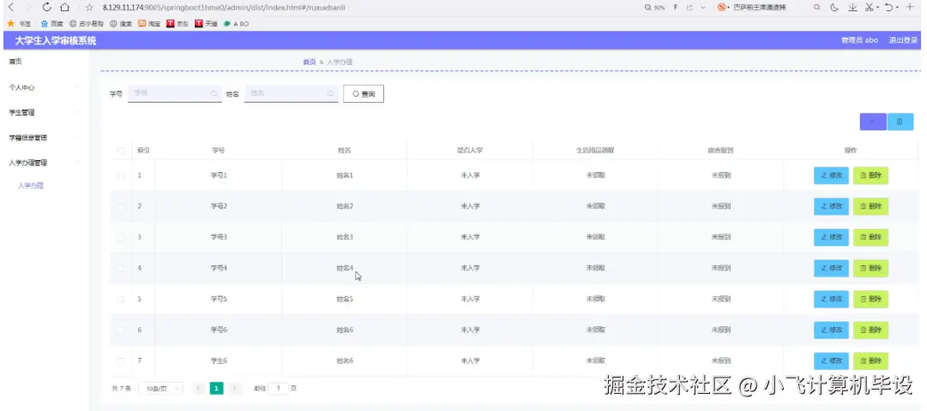Click 修改 for row 学生6
Image resolution: width=927 pixels, height=411 pixels.
[x=831, y=360]
